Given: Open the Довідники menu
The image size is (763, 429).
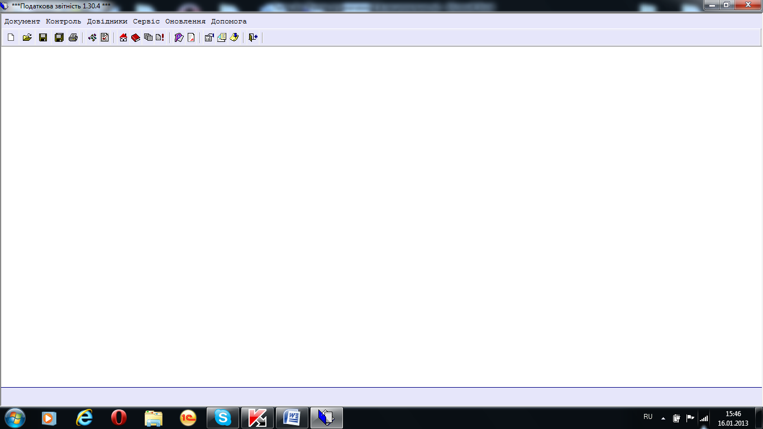Looking at the screenshot, I should click(x=107, y=21).
